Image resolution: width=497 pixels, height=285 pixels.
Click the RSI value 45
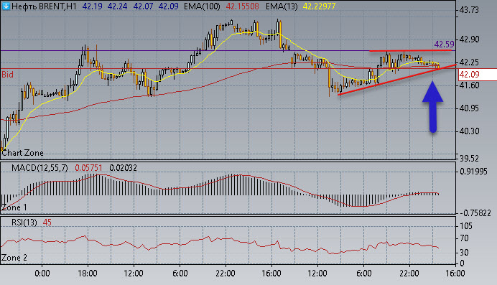click(47, 223)
